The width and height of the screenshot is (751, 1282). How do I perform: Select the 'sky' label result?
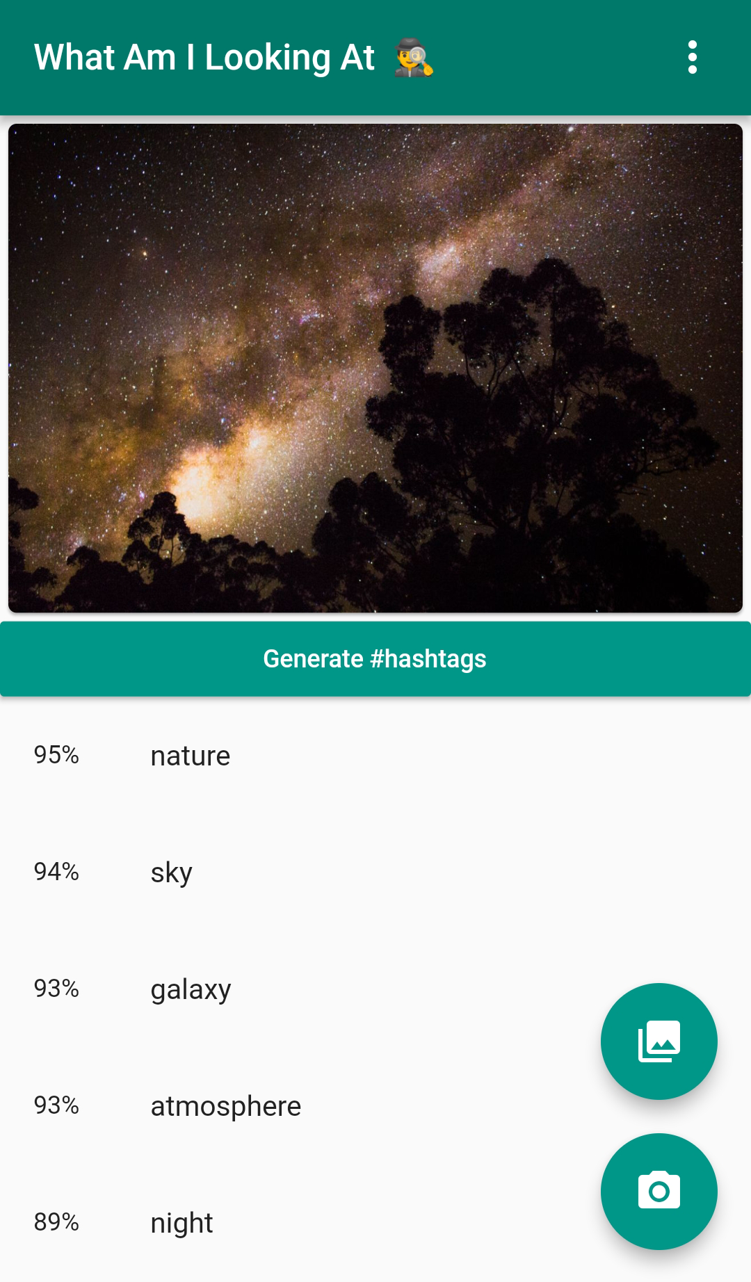(172, 873)
